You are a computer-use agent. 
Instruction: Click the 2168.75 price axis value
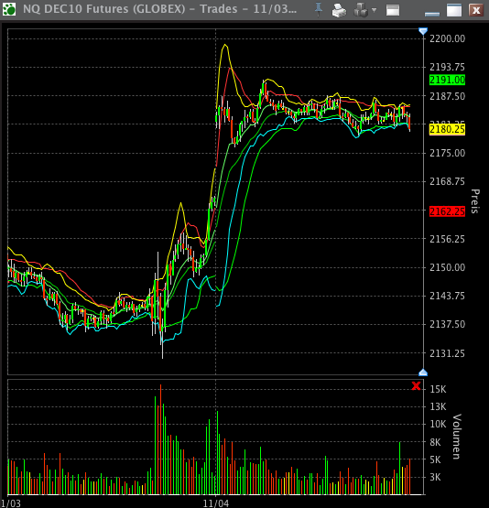pyautogui.click(x=447, y=181)
